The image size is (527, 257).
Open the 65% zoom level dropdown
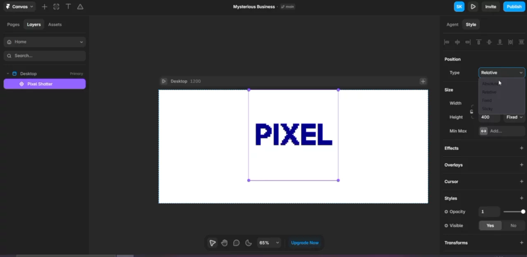[269, 243]
